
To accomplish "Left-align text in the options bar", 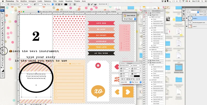I will point(56,4).
